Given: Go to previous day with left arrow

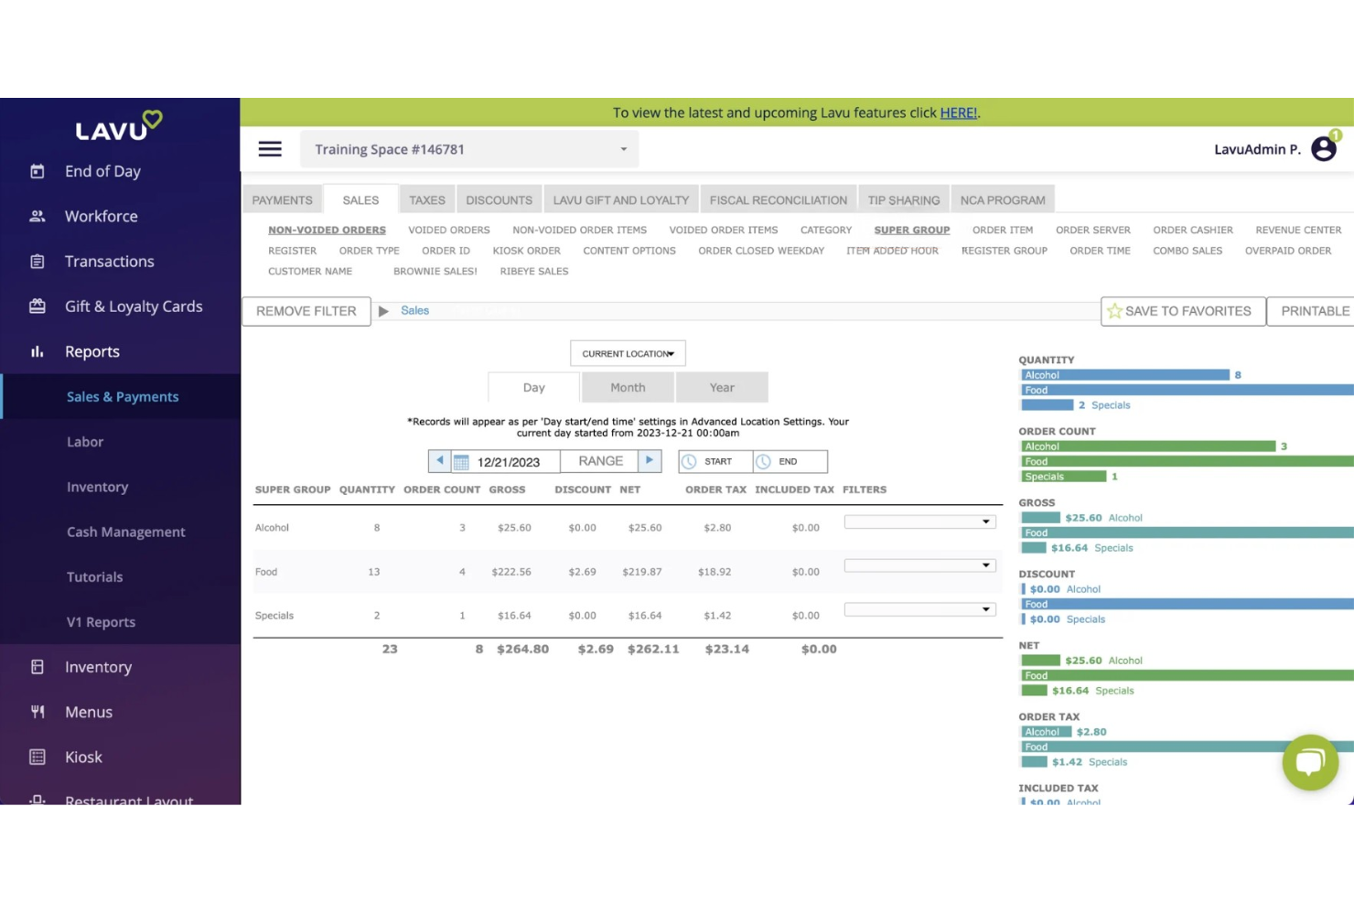Looking at the screenshot, I should [440, 461].
